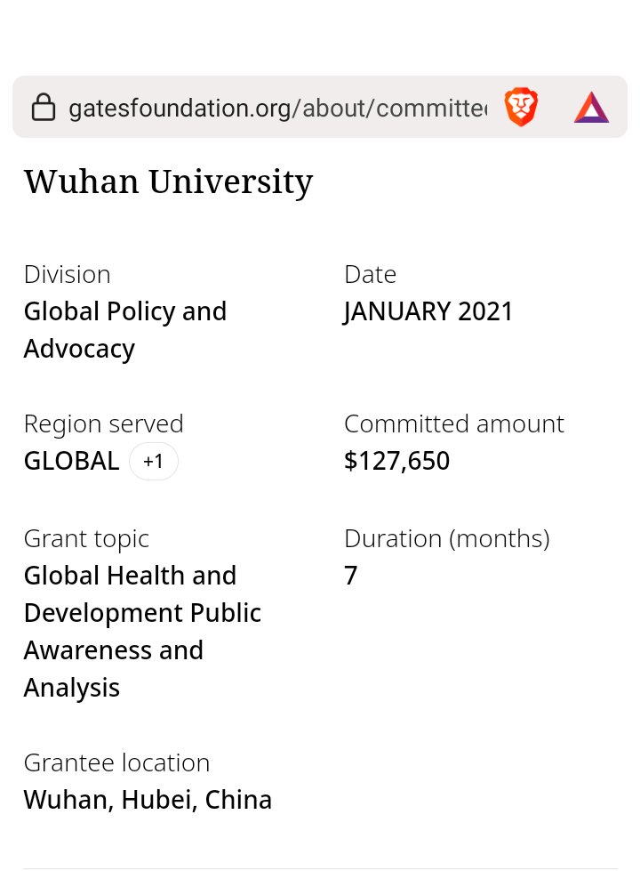
Task: Click the Committed amount label
Action: coord(453,423)
